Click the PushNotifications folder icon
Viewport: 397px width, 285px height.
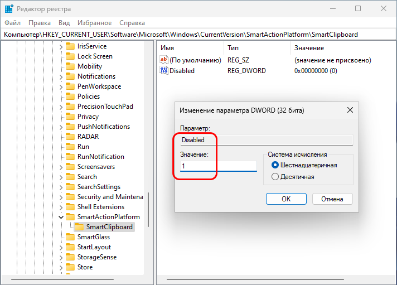(x=70, y=127)
